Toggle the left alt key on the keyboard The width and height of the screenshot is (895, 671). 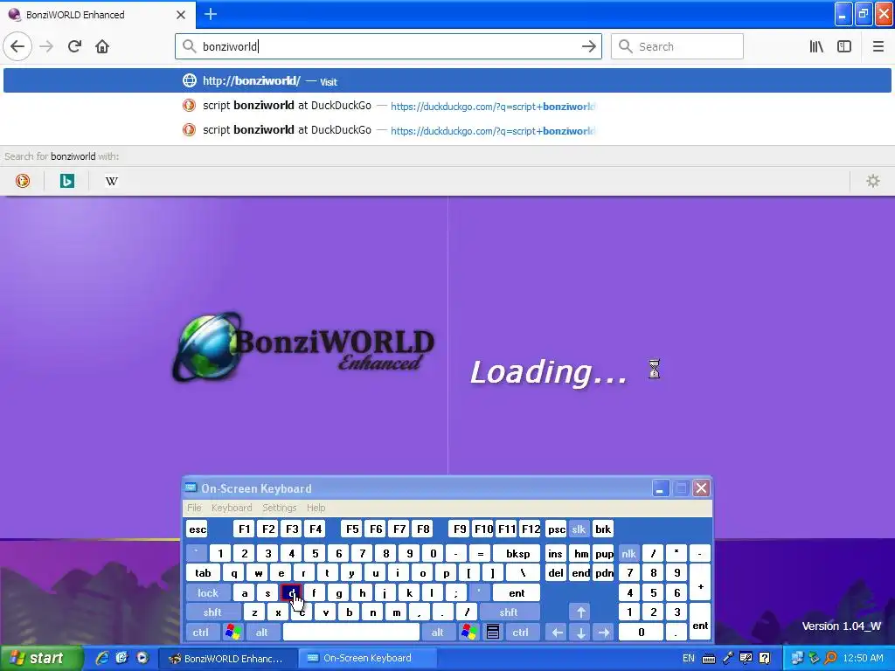(262, 633)
